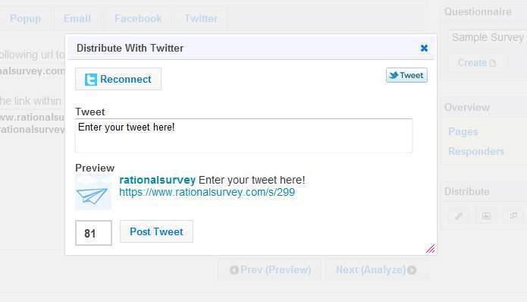Click the Create questionnaire button
Screen dimensions: 527x302
point(477,63)
